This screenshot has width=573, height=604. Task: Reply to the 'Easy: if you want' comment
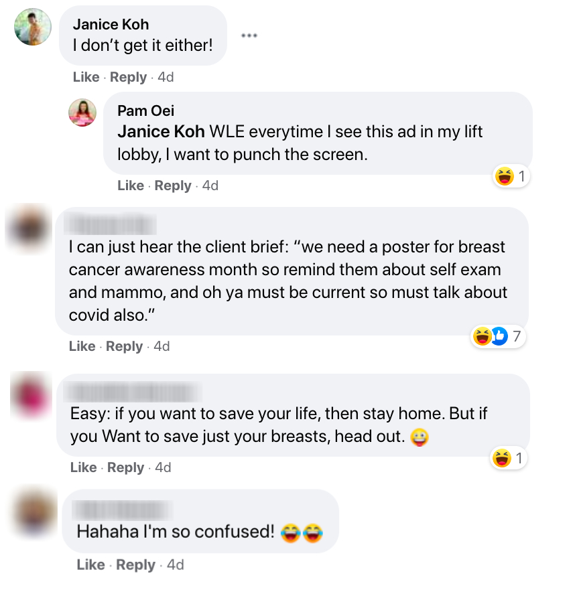(x=125, y=467)
